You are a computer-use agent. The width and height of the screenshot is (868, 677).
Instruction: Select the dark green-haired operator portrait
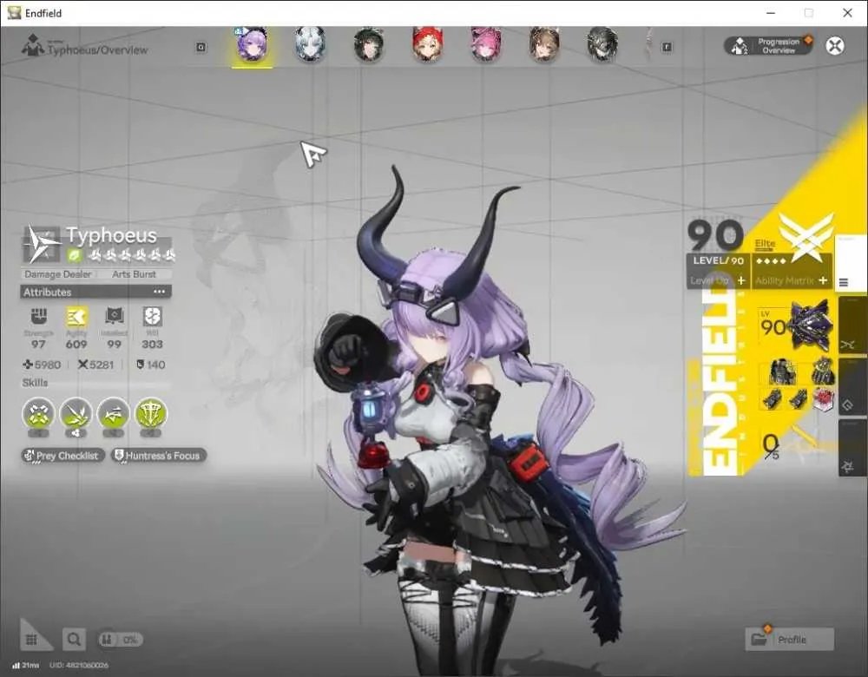369,45
